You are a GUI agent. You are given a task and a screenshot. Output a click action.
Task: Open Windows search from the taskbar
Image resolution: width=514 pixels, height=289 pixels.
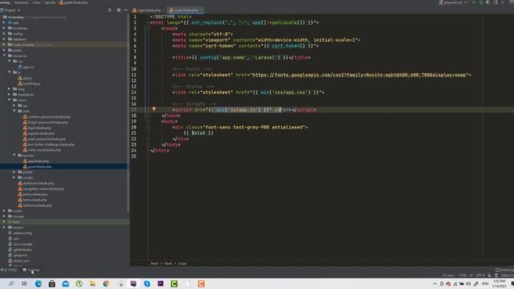point(10,283)
